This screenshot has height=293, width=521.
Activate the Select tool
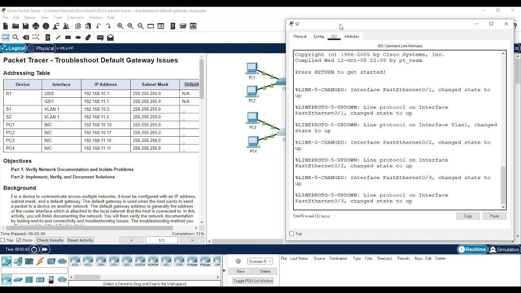[6, 37]
